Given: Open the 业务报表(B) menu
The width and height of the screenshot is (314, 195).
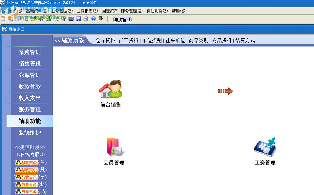Looking at the screenshot, I should [87, 11].
